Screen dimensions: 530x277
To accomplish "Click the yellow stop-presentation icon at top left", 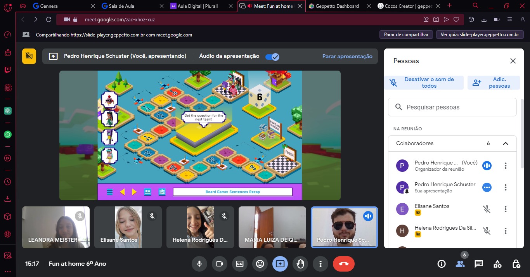I will tap(29, 56).
